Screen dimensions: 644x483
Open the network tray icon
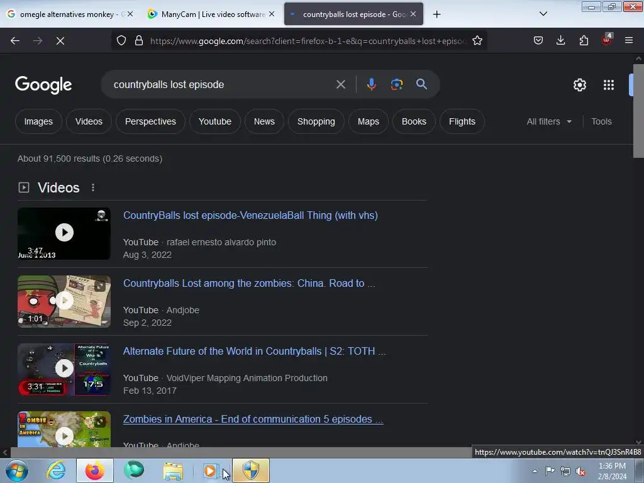565,471
